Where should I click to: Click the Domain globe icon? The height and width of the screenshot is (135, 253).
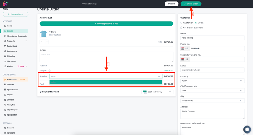tap(5, 100)
